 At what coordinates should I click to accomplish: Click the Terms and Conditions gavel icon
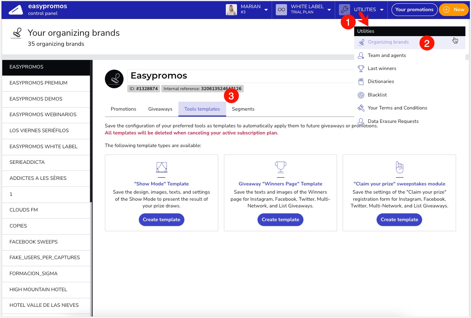pyautogui.click(x=361, y=108)
